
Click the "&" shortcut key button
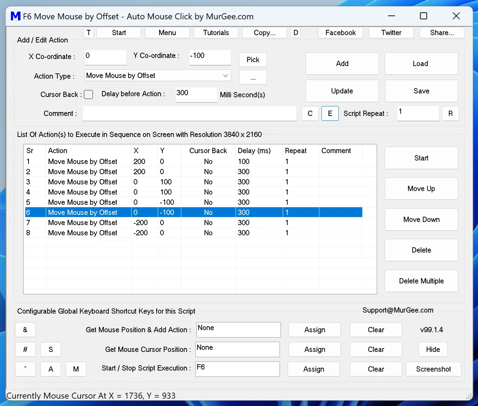click(x=25, y=330)
